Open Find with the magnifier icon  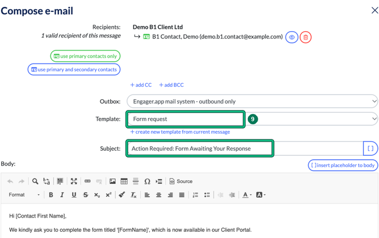35,181
